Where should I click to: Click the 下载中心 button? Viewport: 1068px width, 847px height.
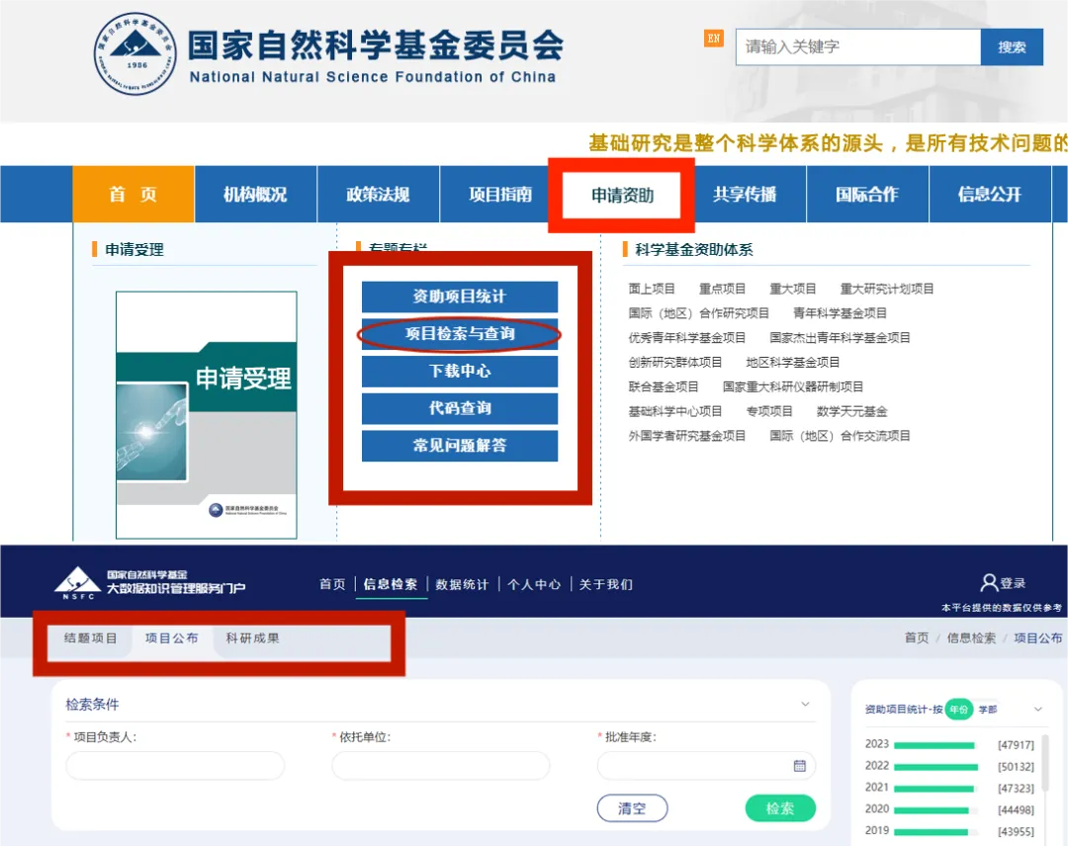[x=460, y=371]
